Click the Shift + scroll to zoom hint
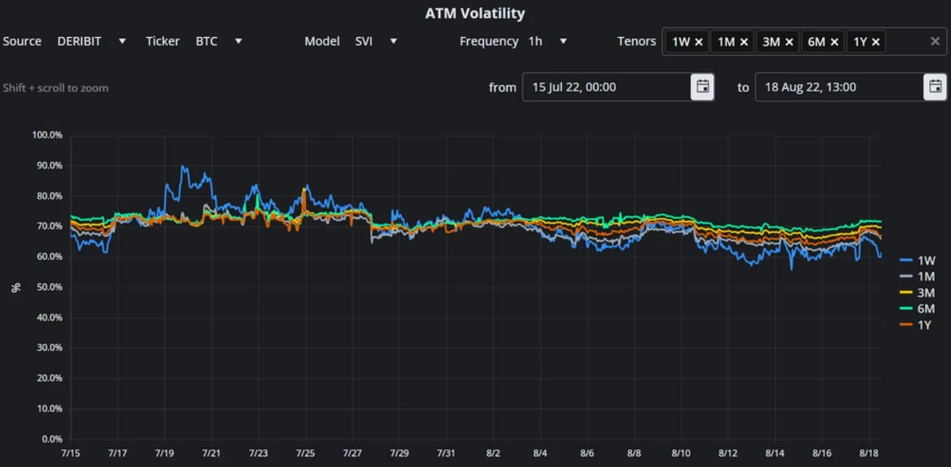 pos(55,88)
